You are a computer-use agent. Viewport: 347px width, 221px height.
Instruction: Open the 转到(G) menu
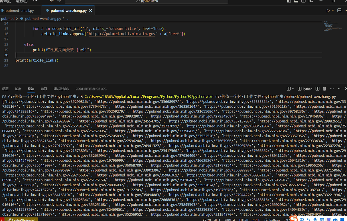6,1
